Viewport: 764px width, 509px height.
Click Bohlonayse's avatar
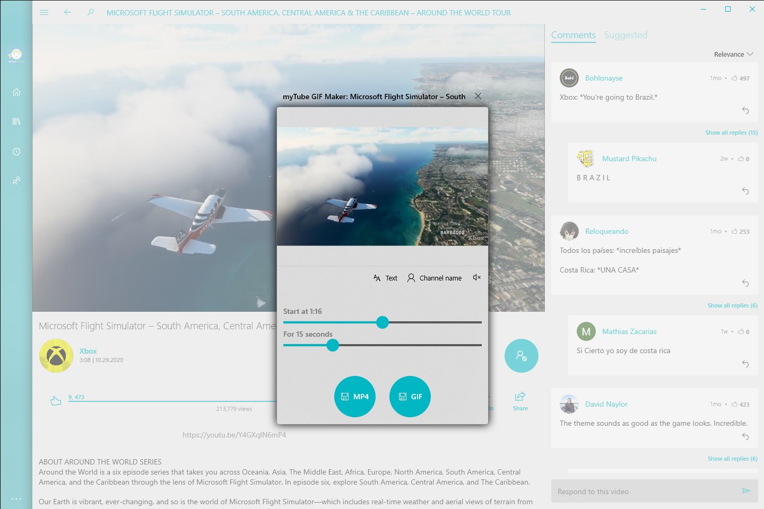point(569,78)
